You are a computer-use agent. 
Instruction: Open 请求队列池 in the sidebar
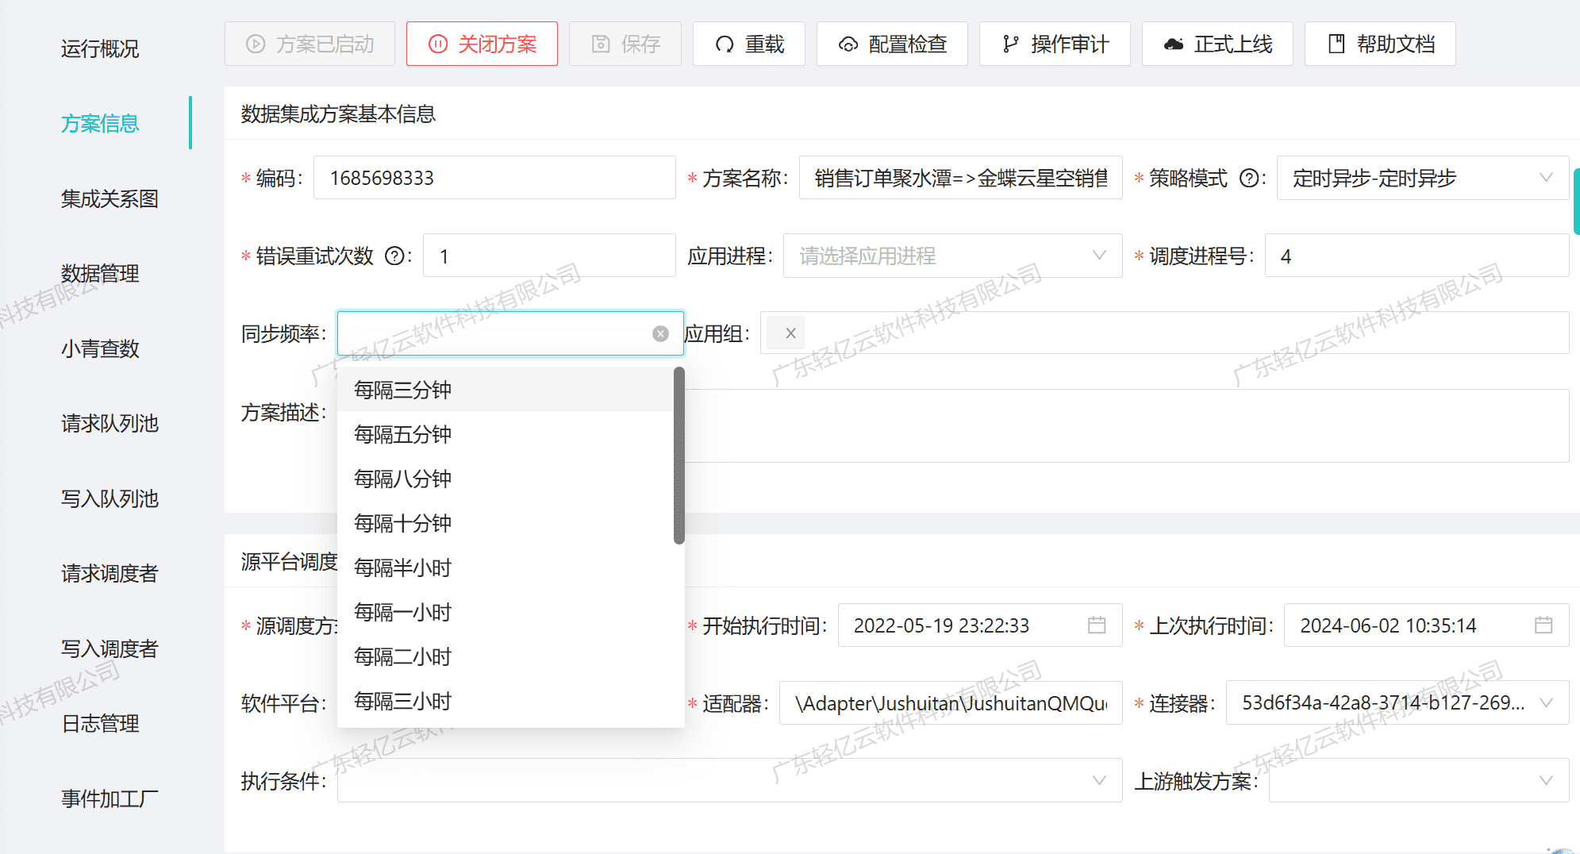point(110,424)
